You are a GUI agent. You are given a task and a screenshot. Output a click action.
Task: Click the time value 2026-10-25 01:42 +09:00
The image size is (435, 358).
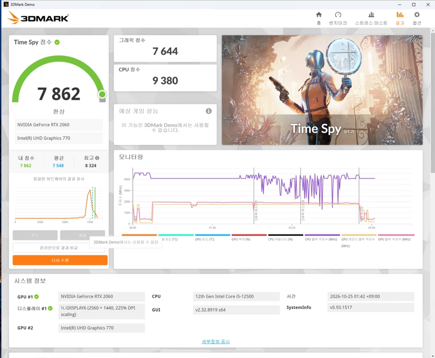pos(371,296)
